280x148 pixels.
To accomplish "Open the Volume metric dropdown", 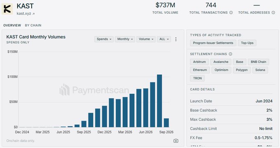I will (146, 39).
